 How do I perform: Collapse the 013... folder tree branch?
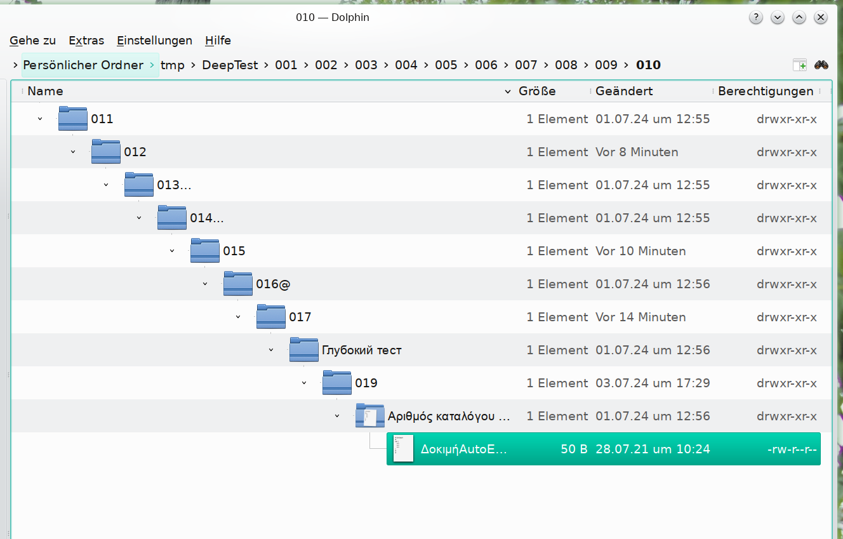coord(106,185)
